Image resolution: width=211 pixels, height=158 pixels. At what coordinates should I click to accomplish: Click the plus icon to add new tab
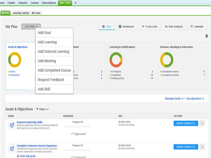(76, 3)
